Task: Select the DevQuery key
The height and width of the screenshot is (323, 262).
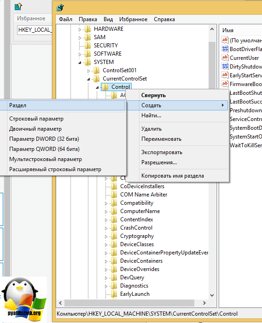Action: pos(132,277)
